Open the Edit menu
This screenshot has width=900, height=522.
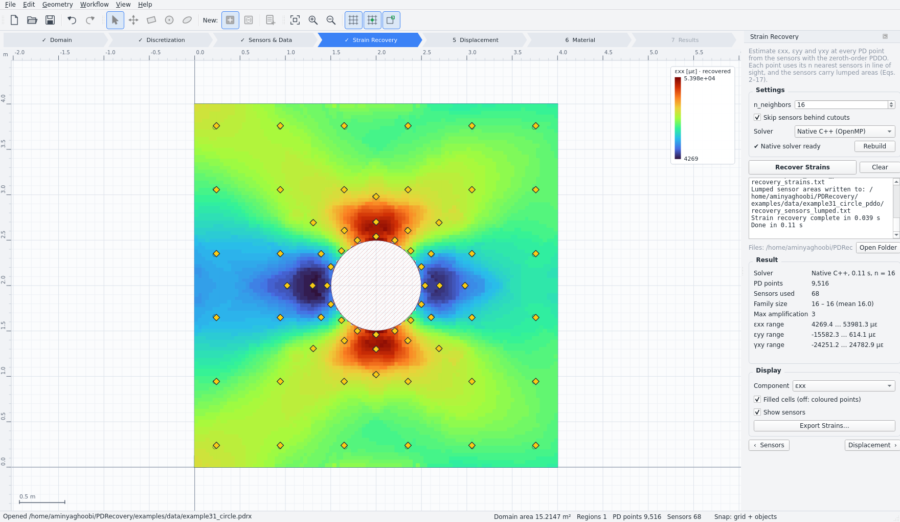tap(29, 5)
